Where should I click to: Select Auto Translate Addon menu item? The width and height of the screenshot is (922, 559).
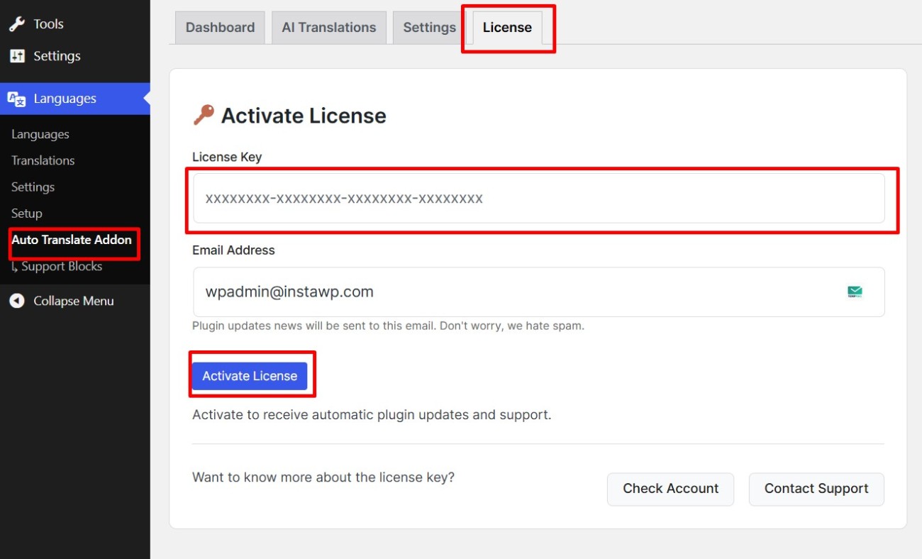point(72,240)
